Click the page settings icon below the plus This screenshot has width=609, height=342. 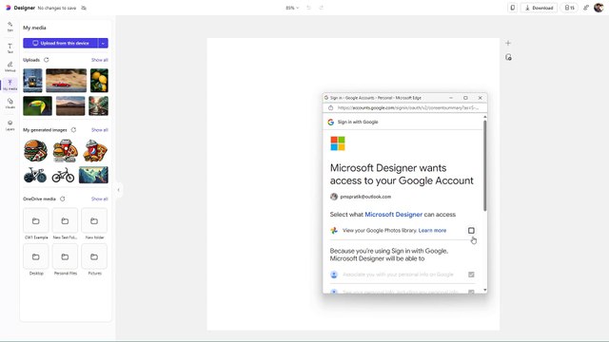508,57
